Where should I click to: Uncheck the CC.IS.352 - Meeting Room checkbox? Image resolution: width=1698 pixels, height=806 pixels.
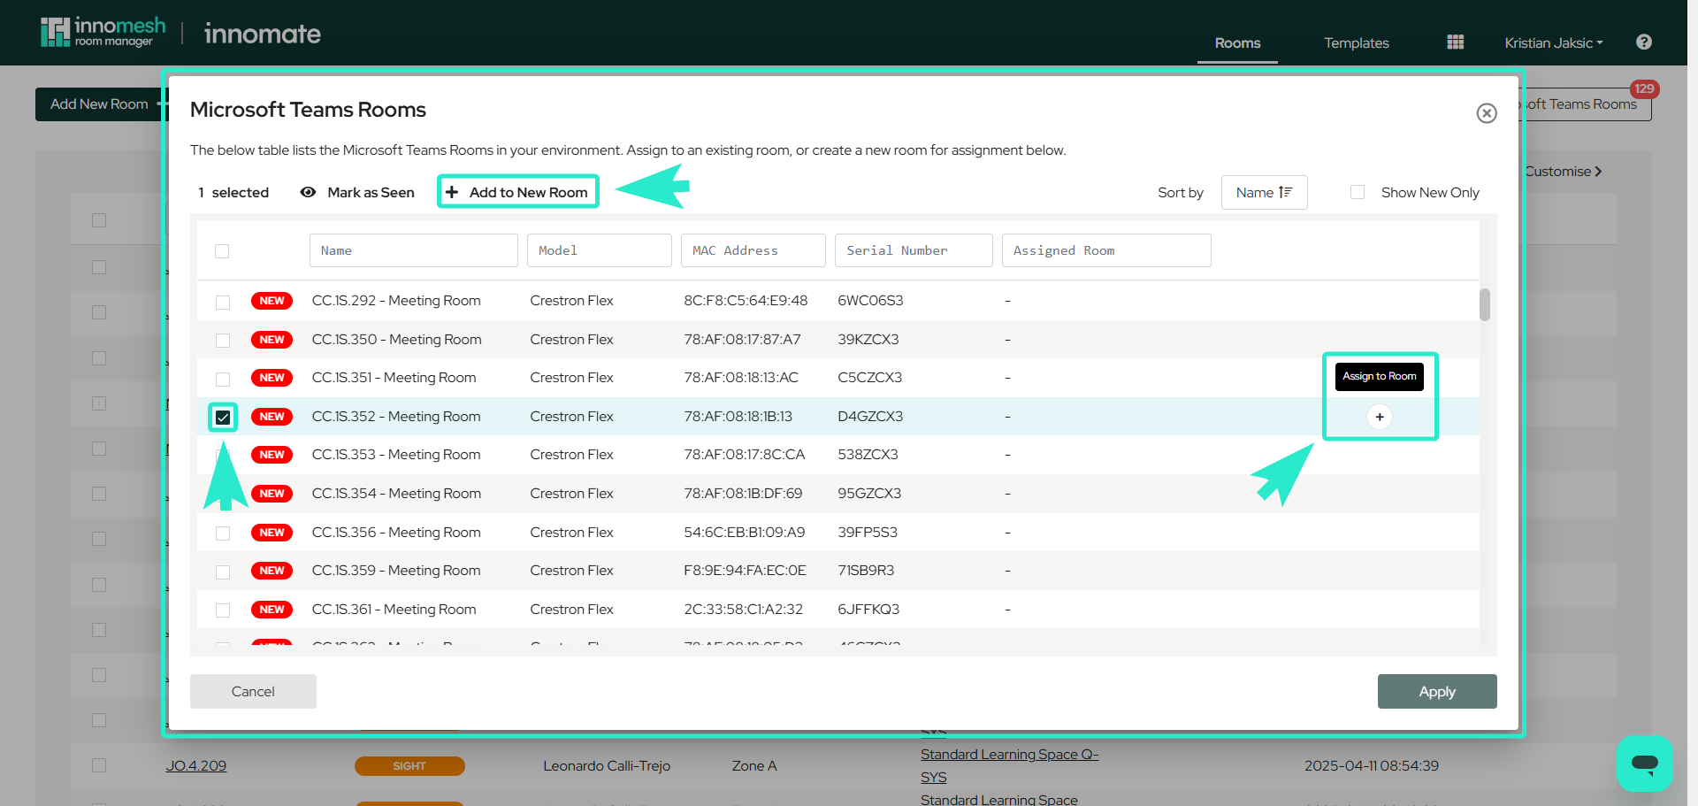[x=223, y=418]
